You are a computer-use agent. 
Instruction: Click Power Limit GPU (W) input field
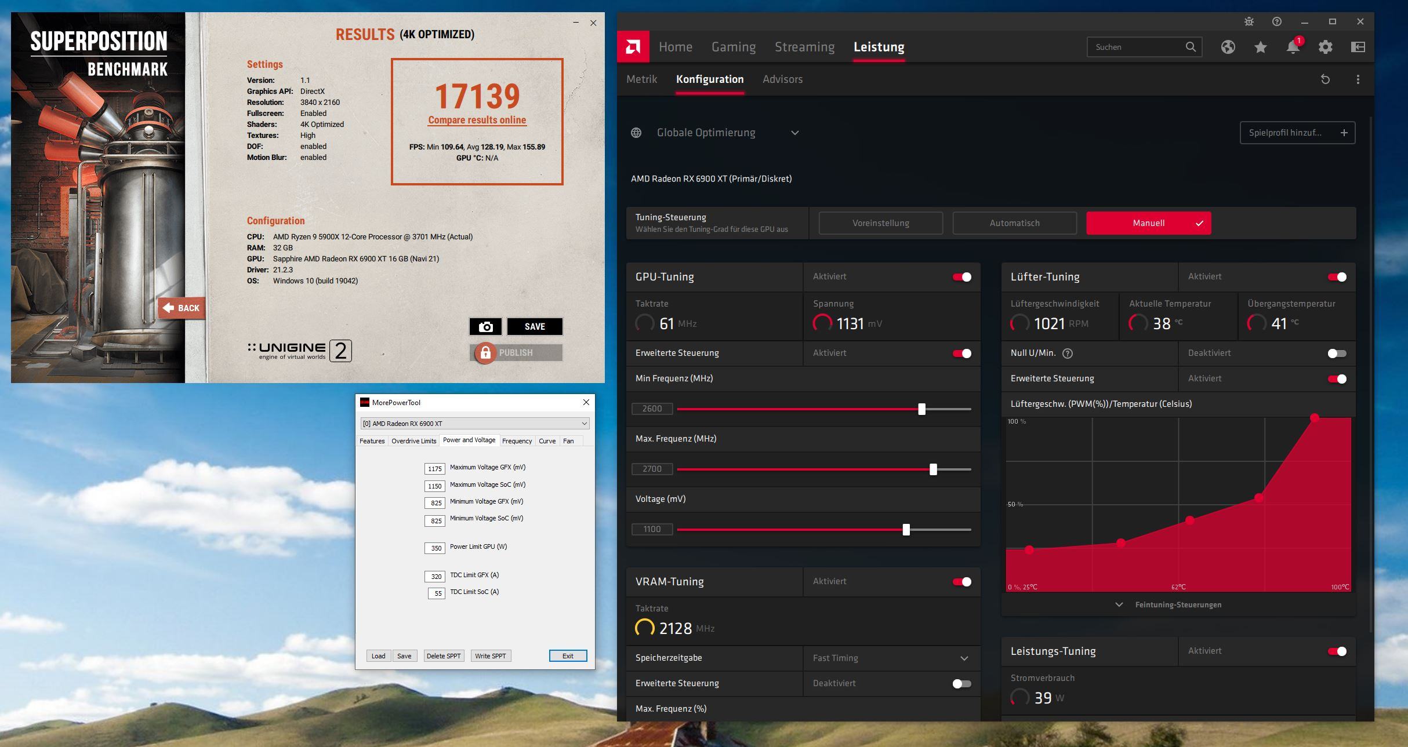(435, 548)
